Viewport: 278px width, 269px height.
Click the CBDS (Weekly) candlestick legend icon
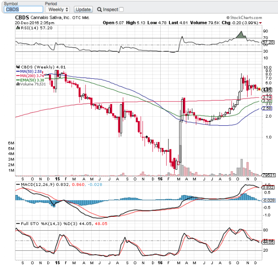pos(18,67)
